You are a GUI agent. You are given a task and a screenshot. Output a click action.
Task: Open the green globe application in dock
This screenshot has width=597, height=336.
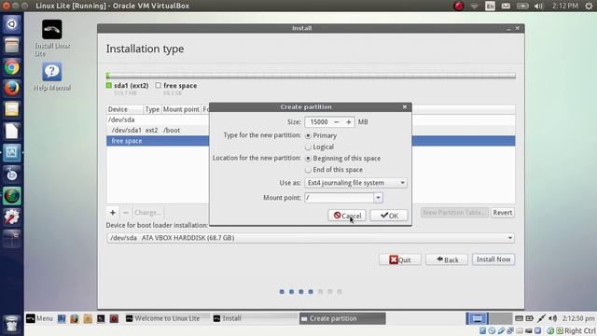tap(12, 196)
